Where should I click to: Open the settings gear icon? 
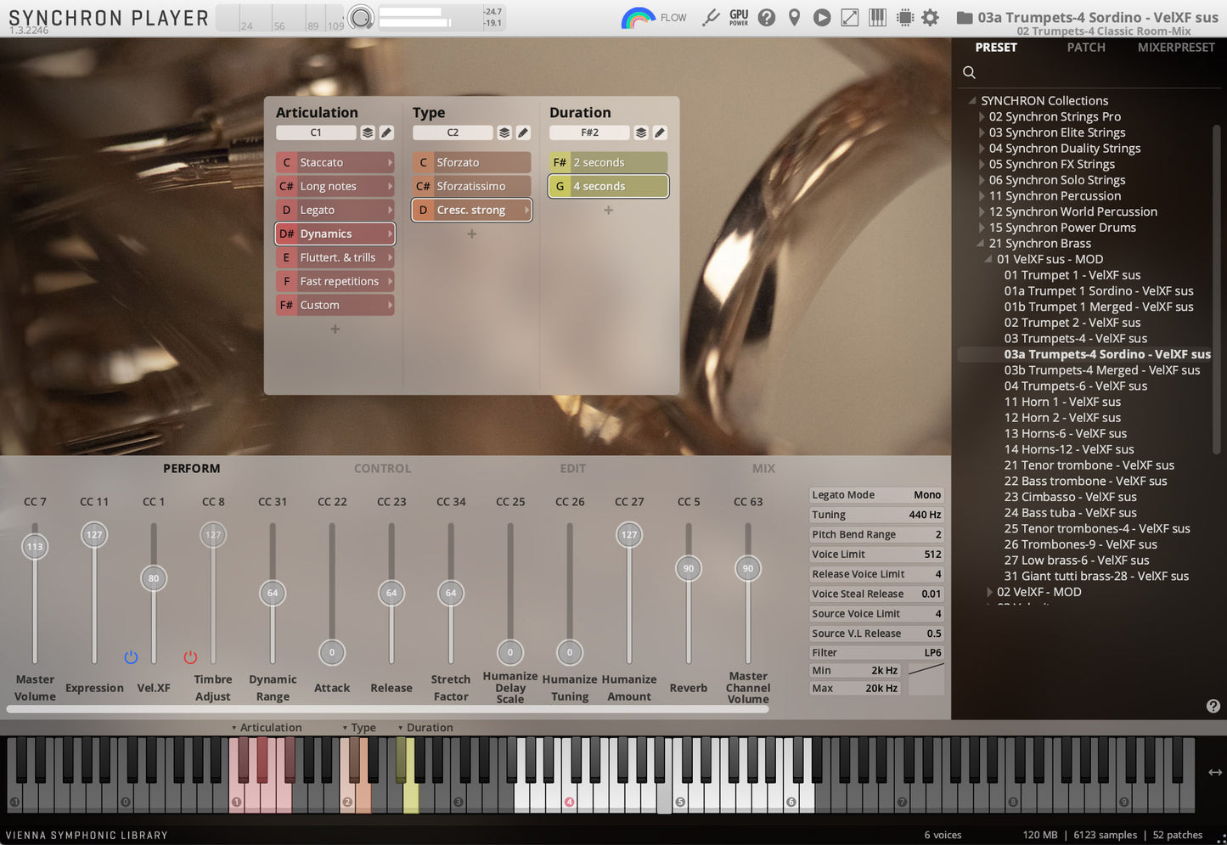930,17
